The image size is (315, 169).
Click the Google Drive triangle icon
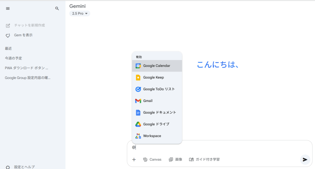click(x=138, y=124)
